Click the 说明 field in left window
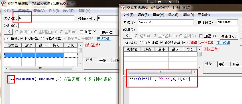This screenshot has height=104, width=242. (68, 26)
